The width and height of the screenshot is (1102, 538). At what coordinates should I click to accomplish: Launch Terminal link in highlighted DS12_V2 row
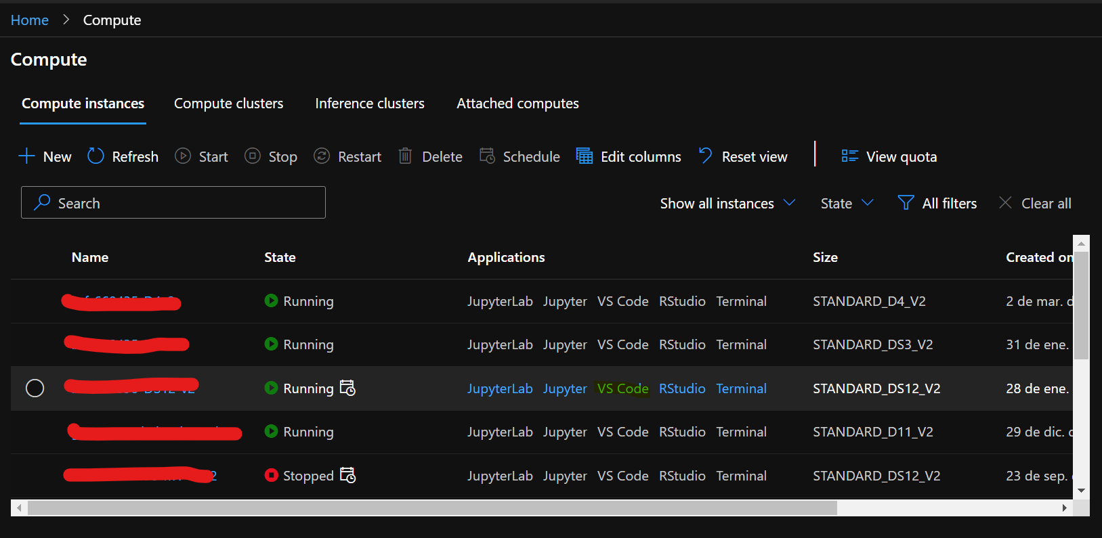pyautogui.click(x=742, y=388)
